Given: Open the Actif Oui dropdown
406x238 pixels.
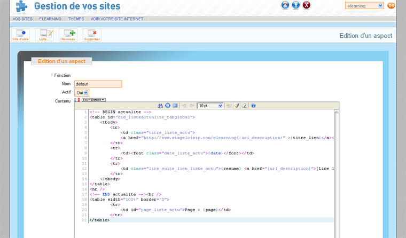Looking at the screenshot, I should [82, 93].
